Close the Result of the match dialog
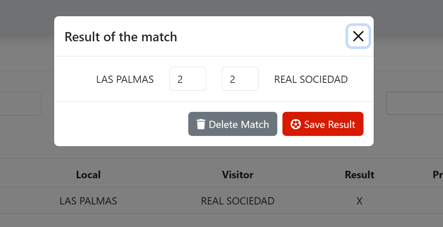 pyautogui.click(x=358, y=36)
